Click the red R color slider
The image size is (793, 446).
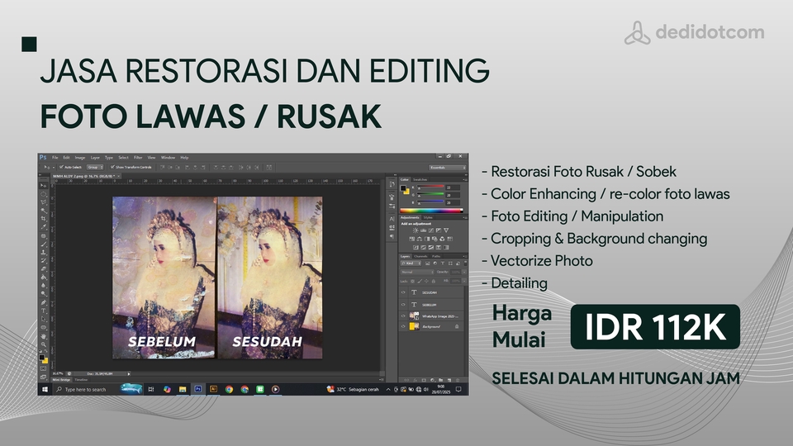coord(430,186)
